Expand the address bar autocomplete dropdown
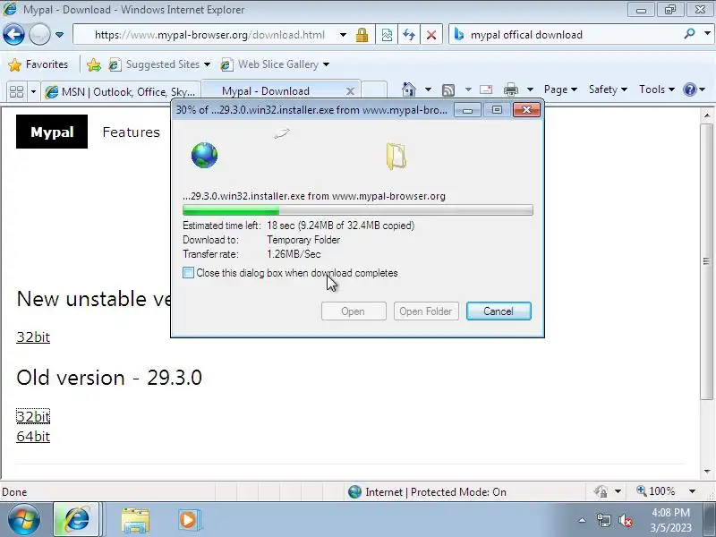The height and width of the screenshot is (537, 716). (343, 35)
